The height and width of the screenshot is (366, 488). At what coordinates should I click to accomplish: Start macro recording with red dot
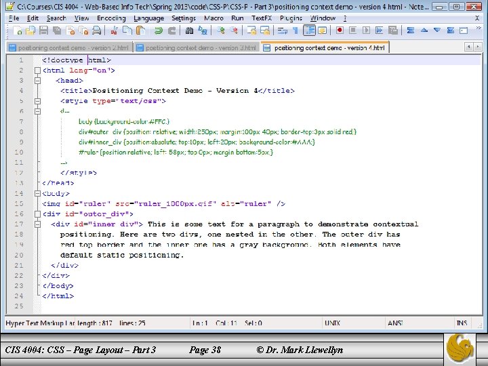340,30
